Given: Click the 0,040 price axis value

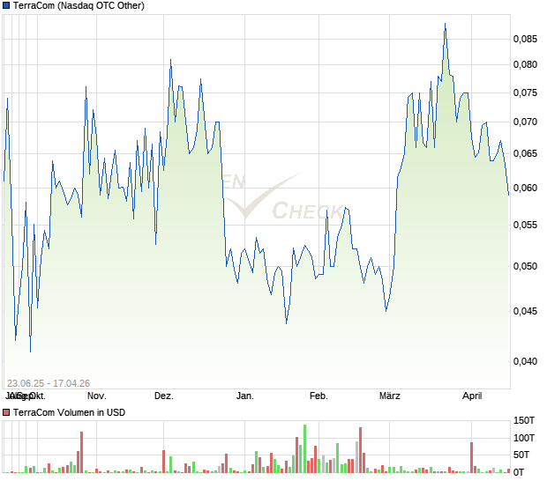Looking at the screenshot, I should click(525, 361).
